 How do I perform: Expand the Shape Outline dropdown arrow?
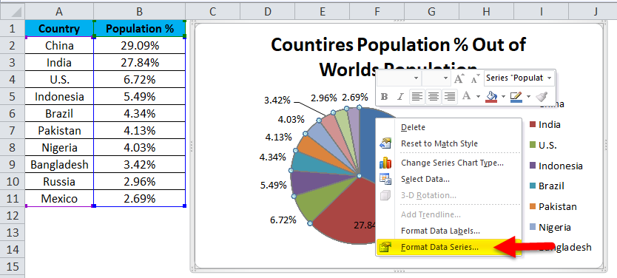coord(528,96)
